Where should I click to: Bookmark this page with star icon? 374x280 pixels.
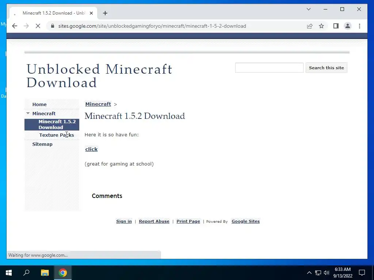pos(321,26)
